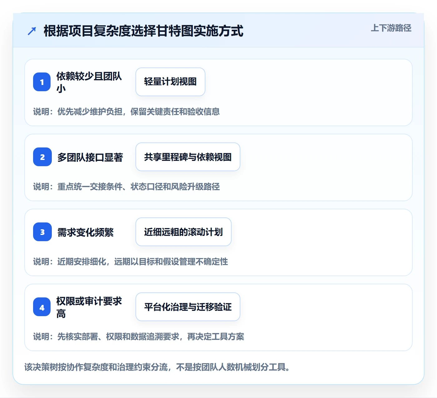Image resolution: width=437 pixels, height=398 pixels.
Task: Select the 共享里程碑与依赖视图 button
Action: coord(188,157)
